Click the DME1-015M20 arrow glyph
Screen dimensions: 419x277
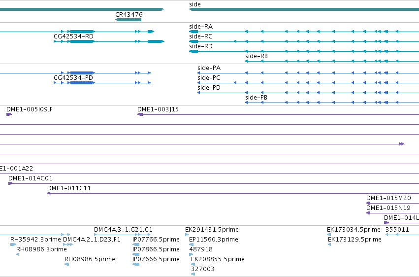[x=368, y=203]
